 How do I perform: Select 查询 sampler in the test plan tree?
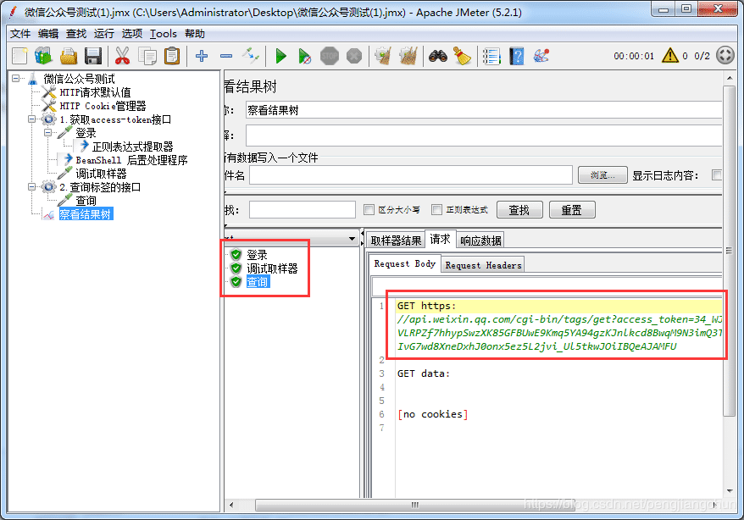[86, 201]
